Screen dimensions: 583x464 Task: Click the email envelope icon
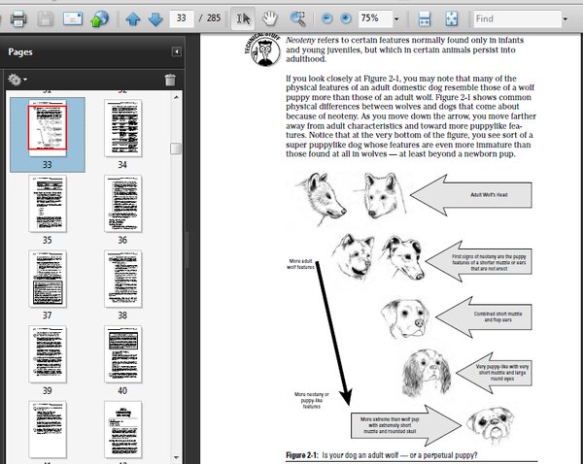[73, 18]
